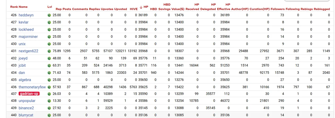Open the blurrycat profile link
The height and width of the screenshot is (118, 335).
pos(26,115)
